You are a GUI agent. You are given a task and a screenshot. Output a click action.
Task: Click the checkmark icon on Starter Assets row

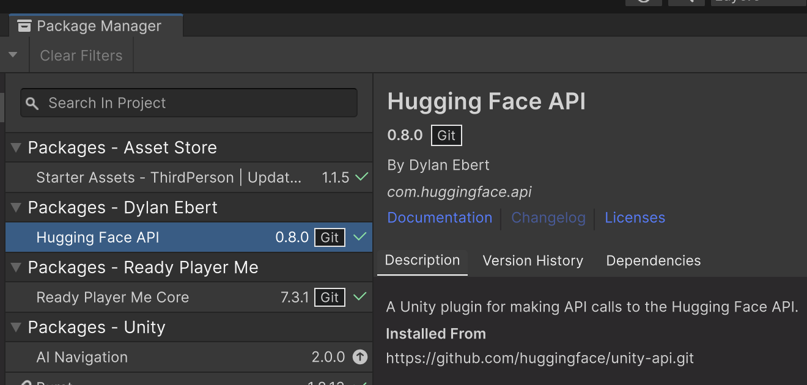coord(361,177)
